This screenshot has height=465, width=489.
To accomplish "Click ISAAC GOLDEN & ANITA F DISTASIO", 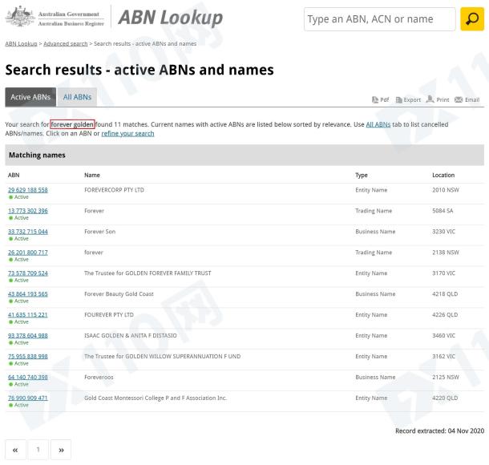I will pyautogui.click(x=131, y=336).
